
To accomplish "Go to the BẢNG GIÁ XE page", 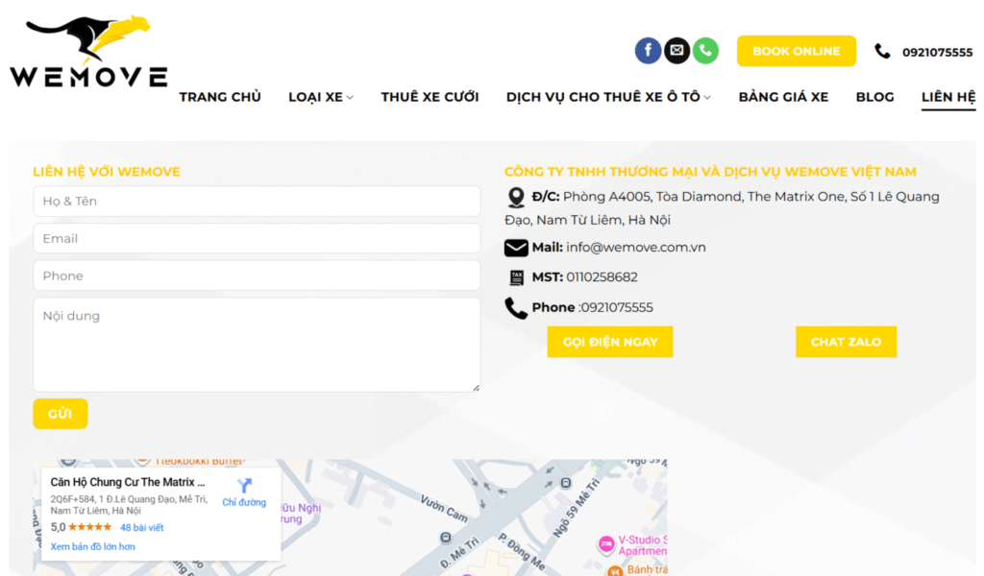I will point(783,97).
